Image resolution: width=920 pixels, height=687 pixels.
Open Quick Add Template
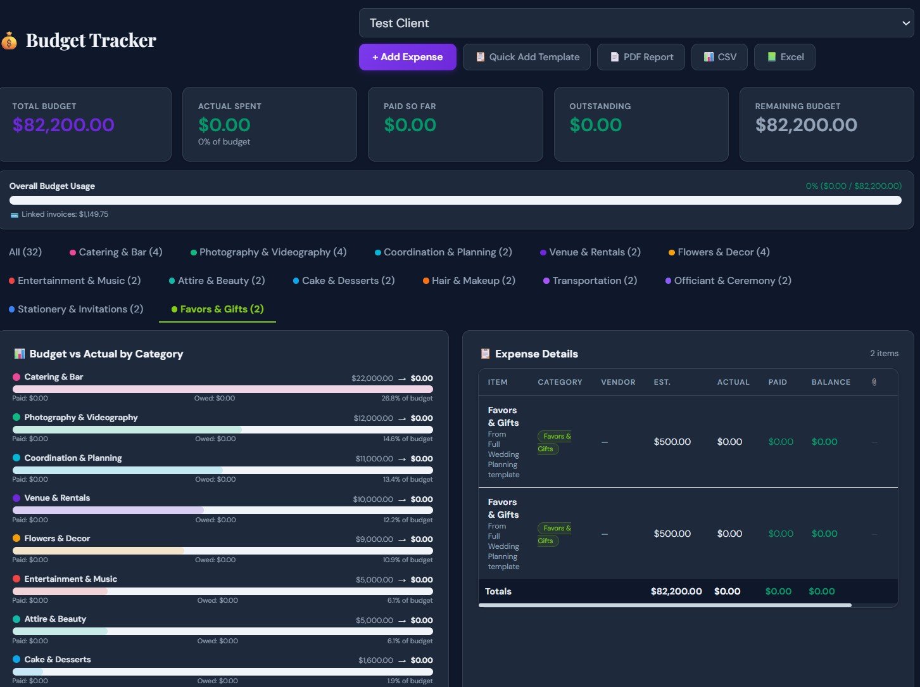coord(526,57)
